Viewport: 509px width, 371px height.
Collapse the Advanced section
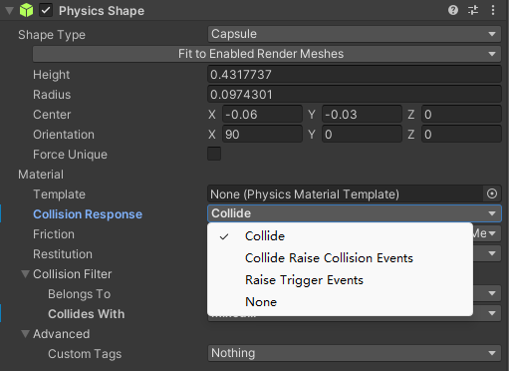(25, 334)
